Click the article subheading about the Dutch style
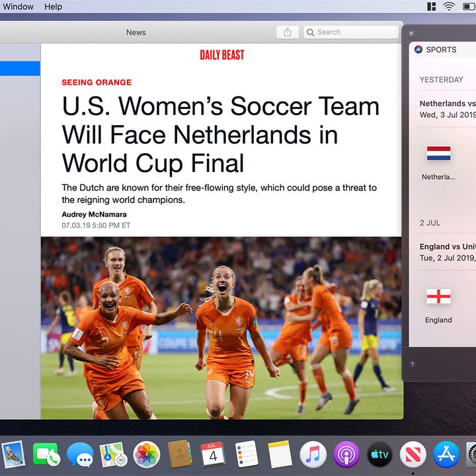476x476 pixels. click(x=219, y=194)
